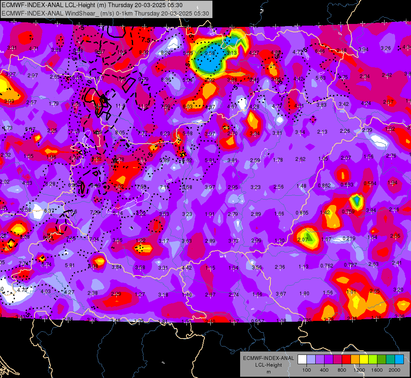Click the wind shear value 1.01
This screenshot has height=378, width=411.
tap(351, 292)
